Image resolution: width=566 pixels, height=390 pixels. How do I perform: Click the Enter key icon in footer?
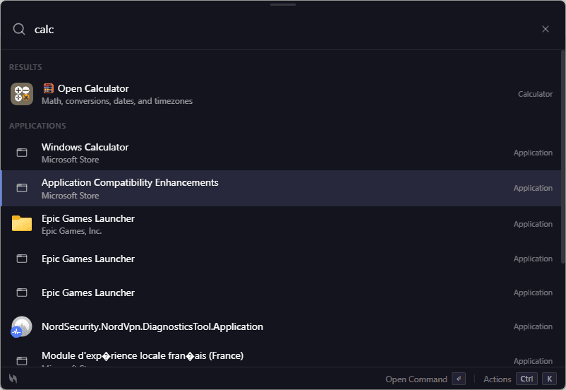point(459,379)
